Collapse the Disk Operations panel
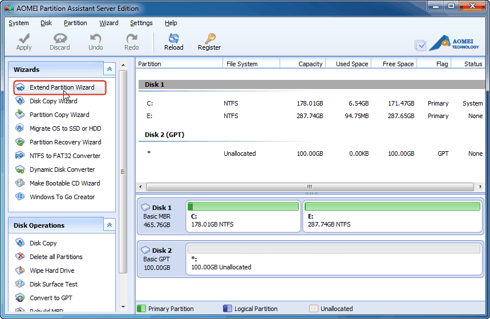The image size is (490, 319). click(x=110, y=225)
